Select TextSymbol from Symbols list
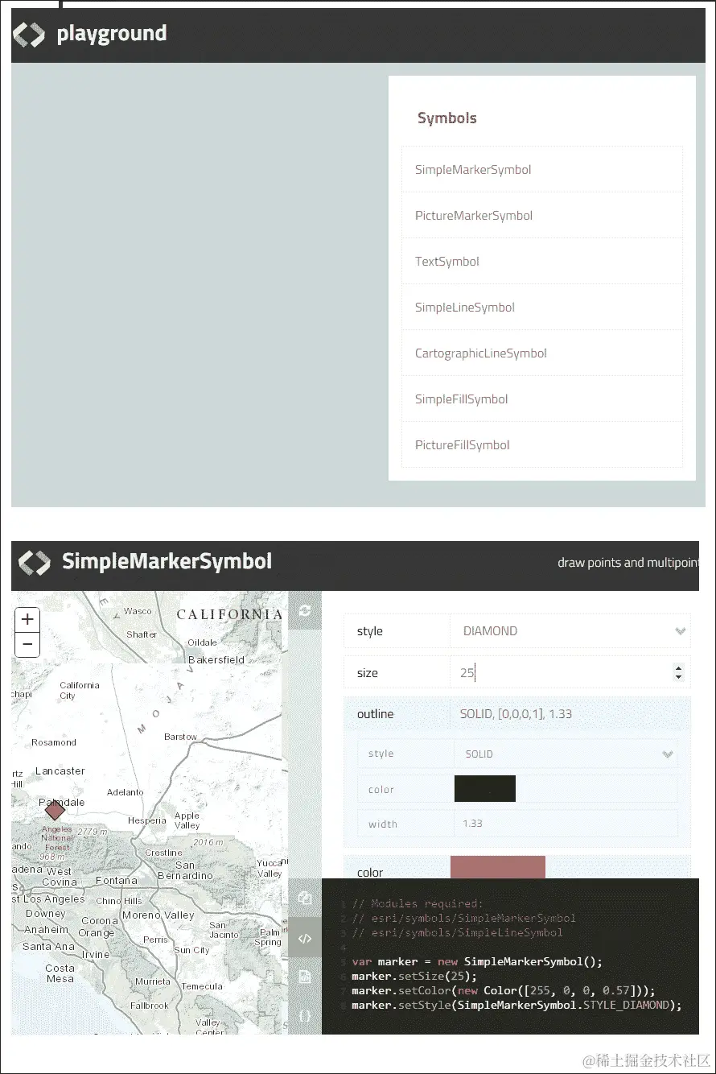 click(x=447, y=261)
